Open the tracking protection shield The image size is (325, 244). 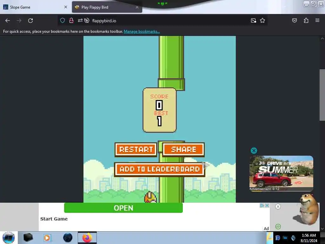(x=63, y=20)
